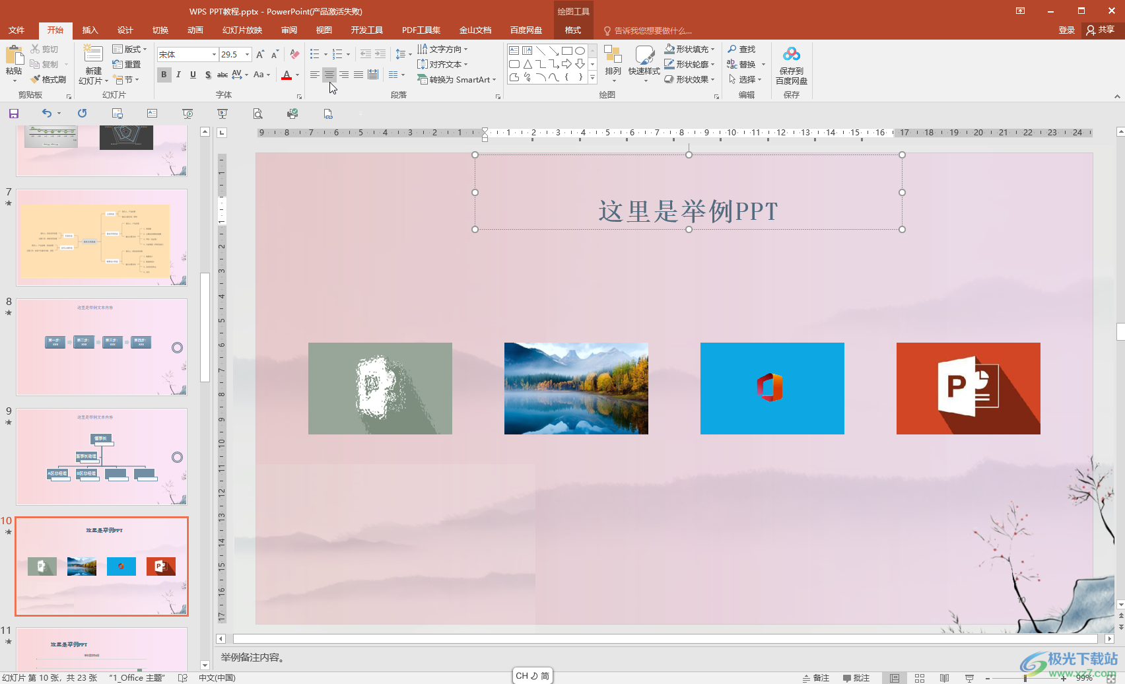Click 共享 share button

[1101, 30]
